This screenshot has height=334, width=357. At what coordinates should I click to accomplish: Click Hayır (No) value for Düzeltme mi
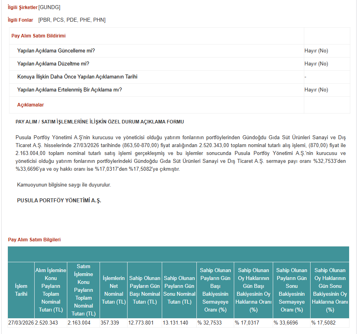316,63
